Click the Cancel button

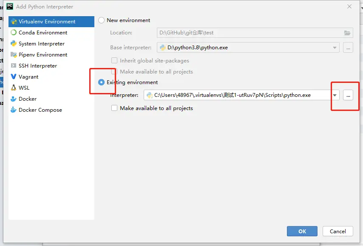coord(338,231)
